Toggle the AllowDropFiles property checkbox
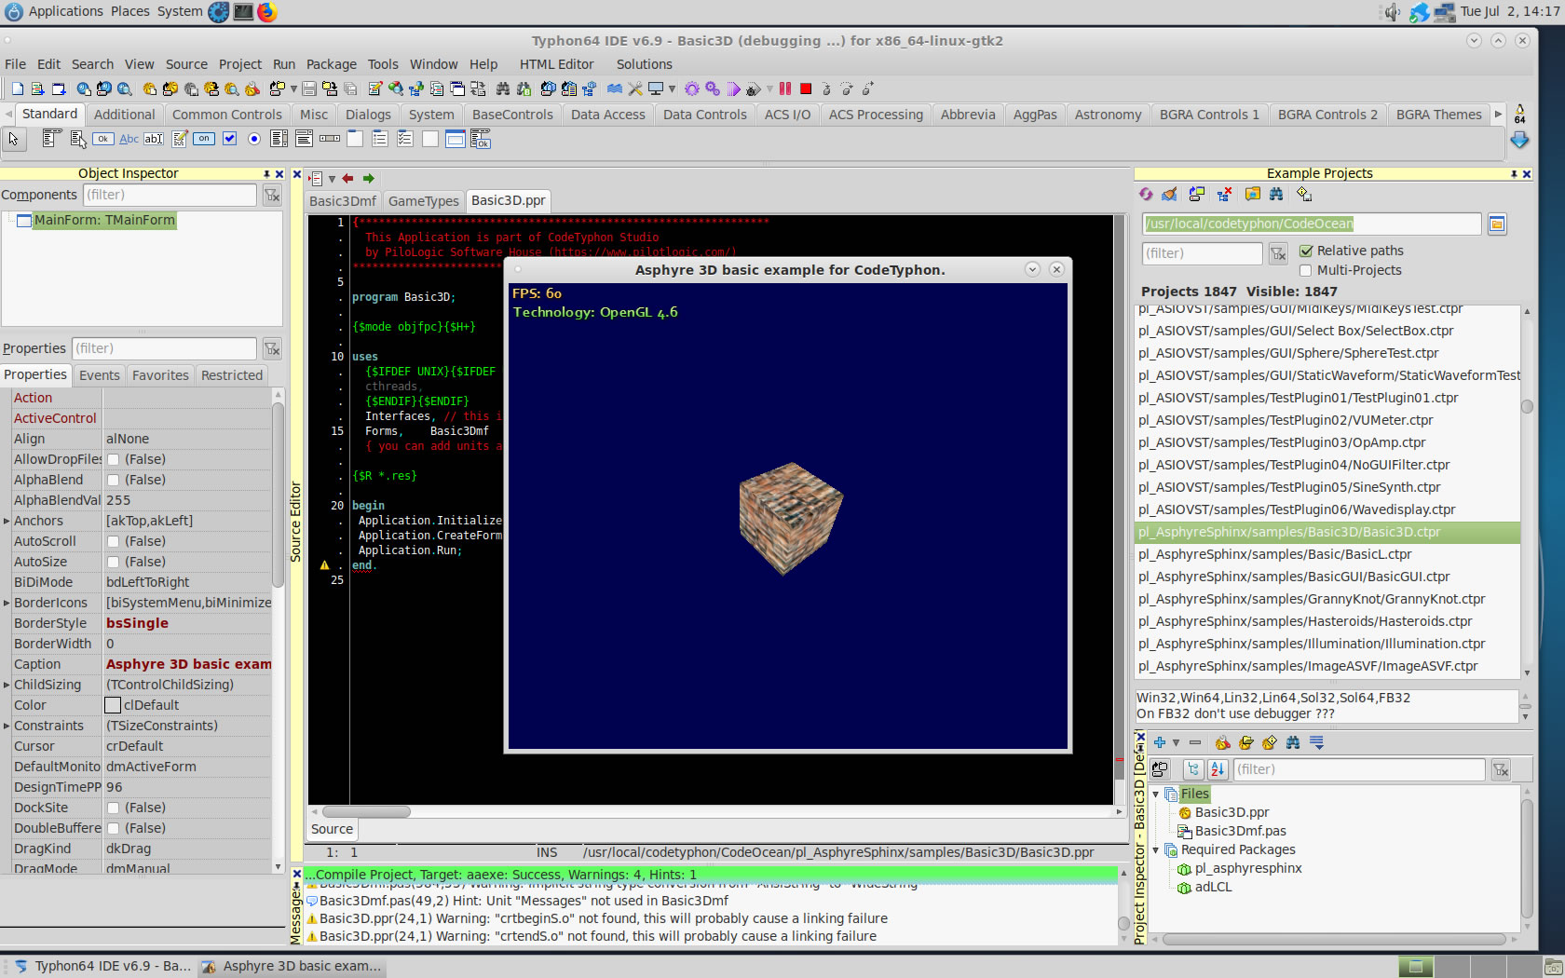Screen dimensions: 1565x978 tap(113, 459)
